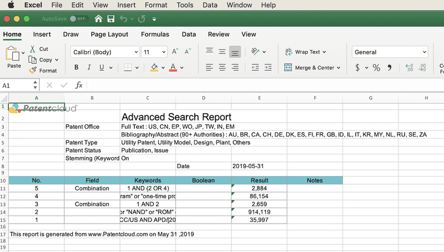Click the Copy icon

(33, 60)
